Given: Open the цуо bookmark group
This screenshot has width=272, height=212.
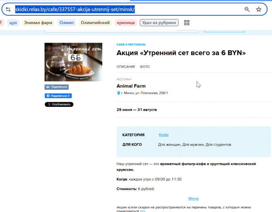Looking at the screenshot, I should [x=13, y=22].
